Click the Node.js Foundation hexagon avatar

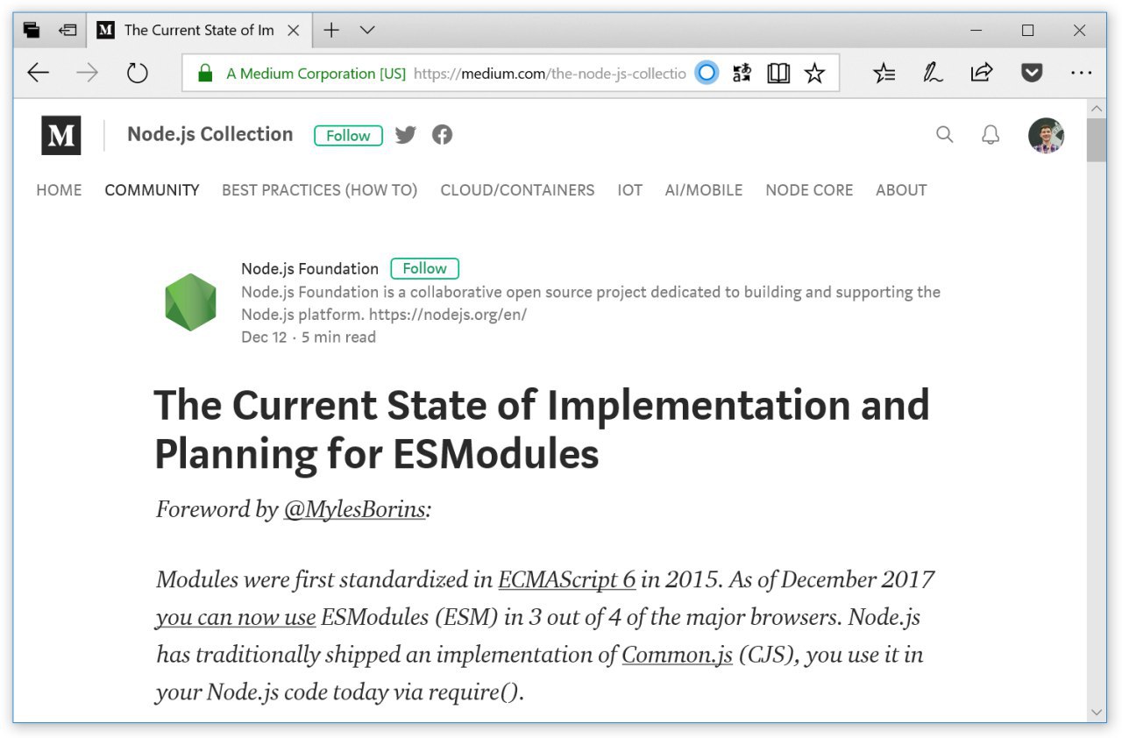(191, 302)
